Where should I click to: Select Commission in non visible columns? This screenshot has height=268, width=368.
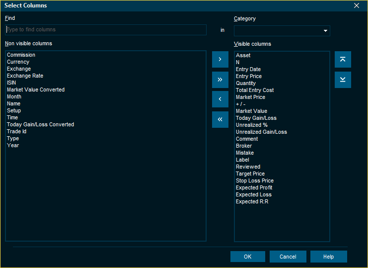[x=21, y=55]
